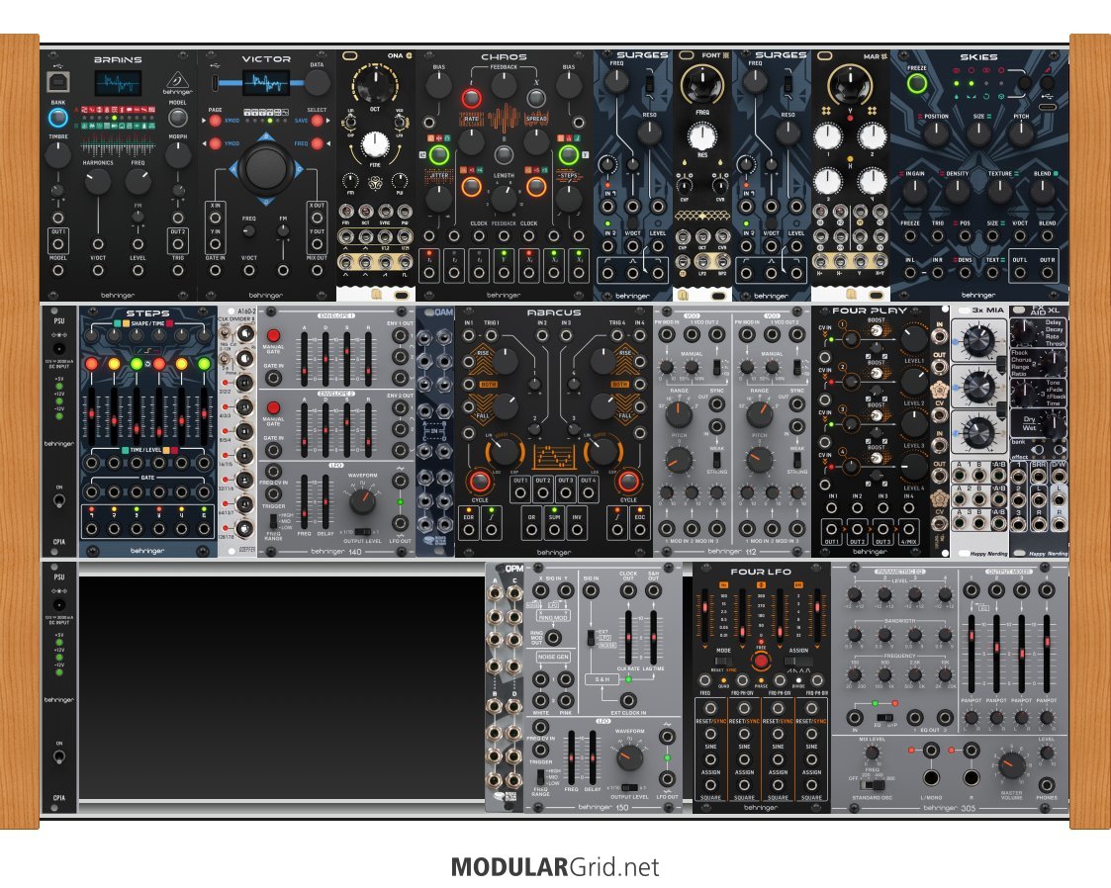Click the large OCT knob on ONA
The height and width of the screenshot is (888, 1111).
click(x=375, y=86)
